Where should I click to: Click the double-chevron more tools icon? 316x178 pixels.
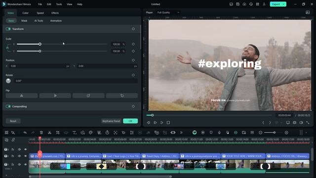(181, 133)
